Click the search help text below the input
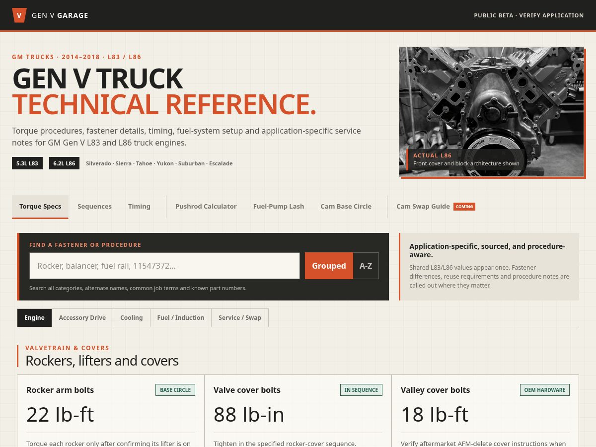596x447 pixels. (138, 288)
